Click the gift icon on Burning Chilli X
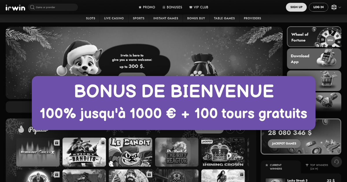This screenshot has height=182, width=347. click(x=56, y=142)
